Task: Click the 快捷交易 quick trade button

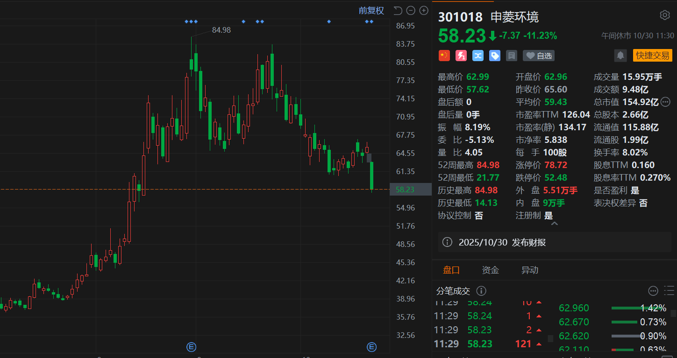Action: (652, 56)
